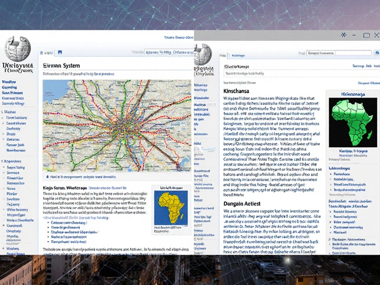Minimize the Kinschansa window
The image size is (380, 285).
coord(354,35)
